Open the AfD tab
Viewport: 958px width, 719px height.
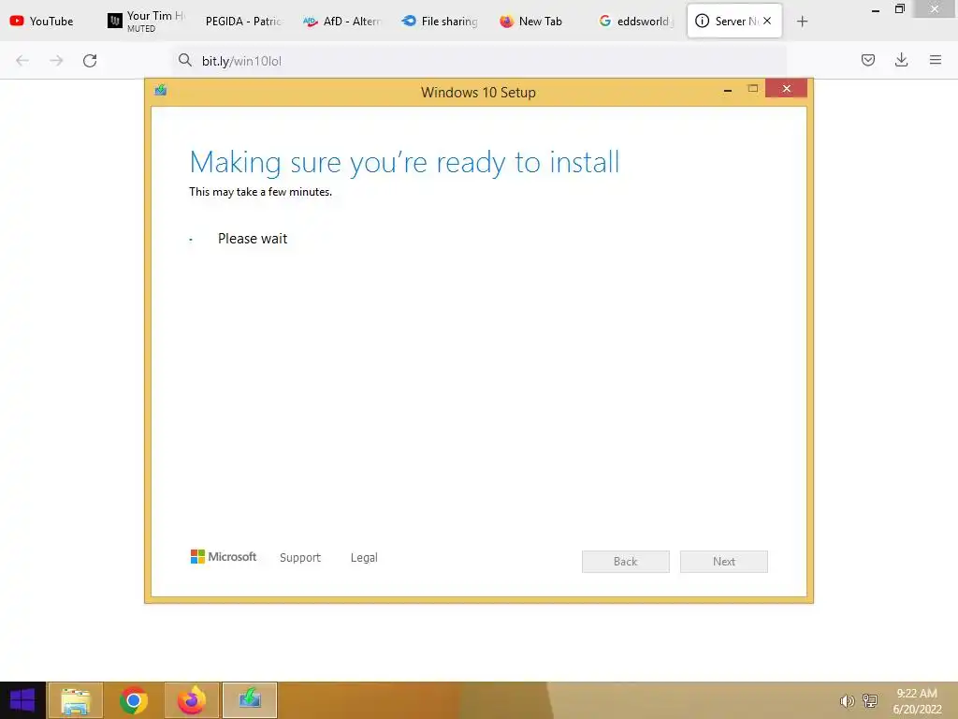(342, 22)
